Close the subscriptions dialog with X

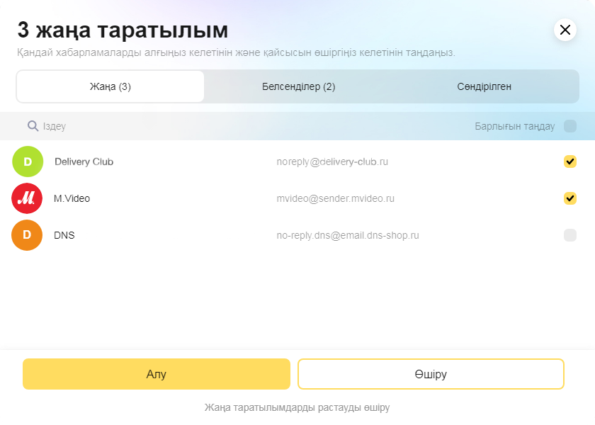pyautogui.click(x=565, y=30)
